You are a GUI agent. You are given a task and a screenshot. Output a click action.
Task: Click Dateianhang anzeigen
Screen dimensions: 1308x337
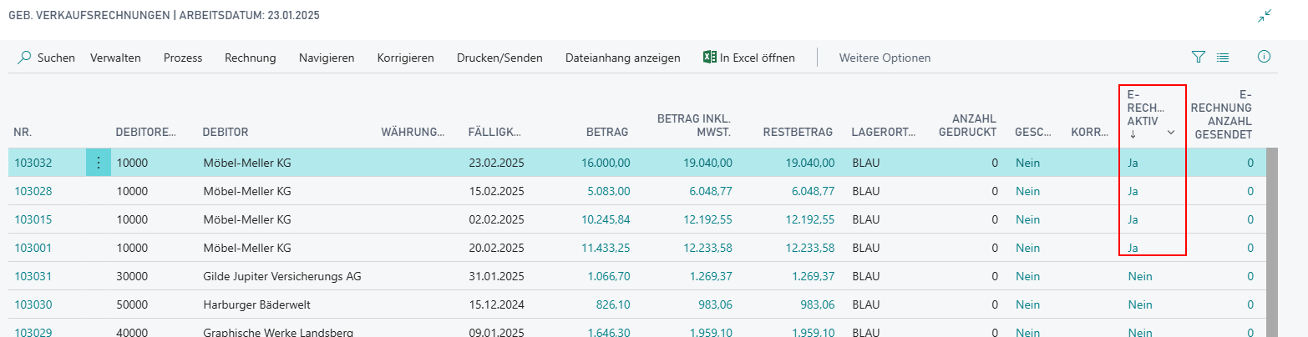(x=622, y=58)
